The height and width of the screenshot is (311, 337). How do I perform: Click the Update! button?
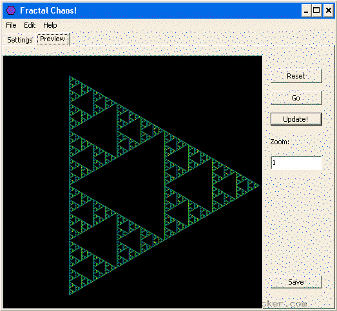click(296, 119)
